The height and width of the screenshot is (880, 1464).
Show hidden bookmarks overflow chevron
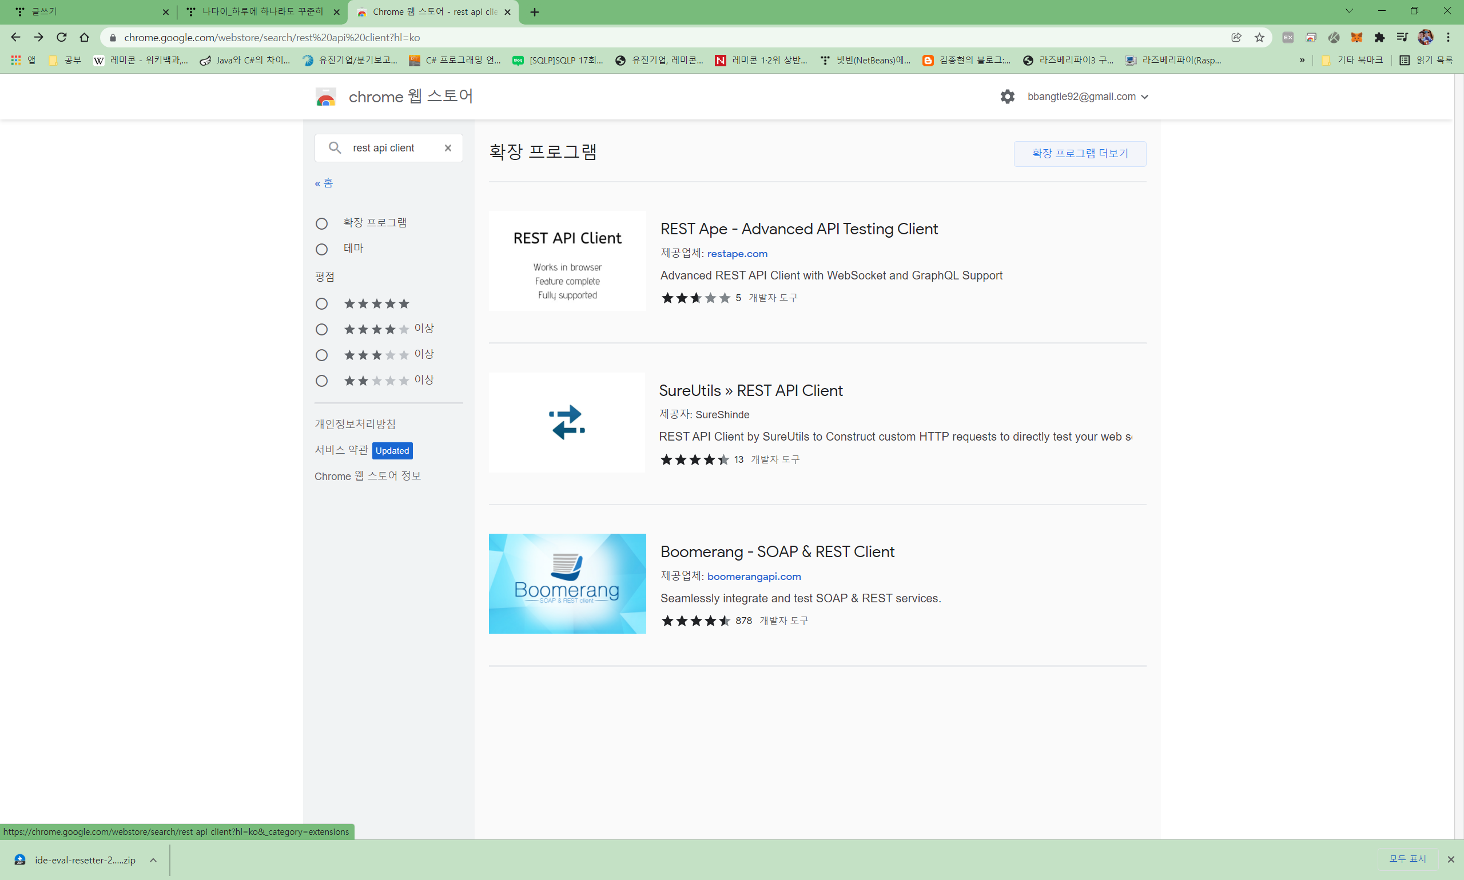(1302, 60)
